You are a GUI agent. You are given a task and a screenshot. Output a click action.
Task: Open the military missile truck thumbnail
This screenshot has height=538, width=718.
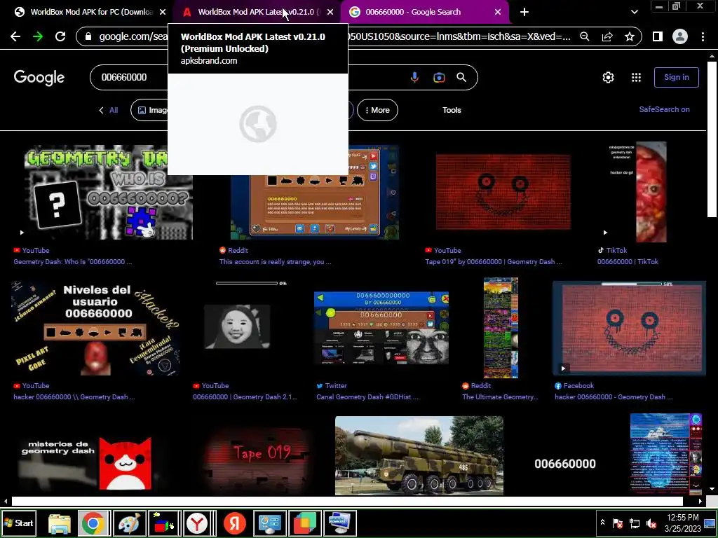(x=419, y=455)
